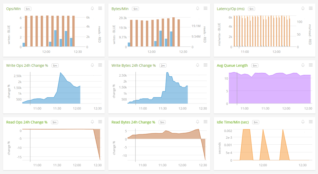Image resolution: width=318 pixels, height=174 pixels.
Task: Open the 5m interval selector on Ops/Min
Action: [27, 9]
